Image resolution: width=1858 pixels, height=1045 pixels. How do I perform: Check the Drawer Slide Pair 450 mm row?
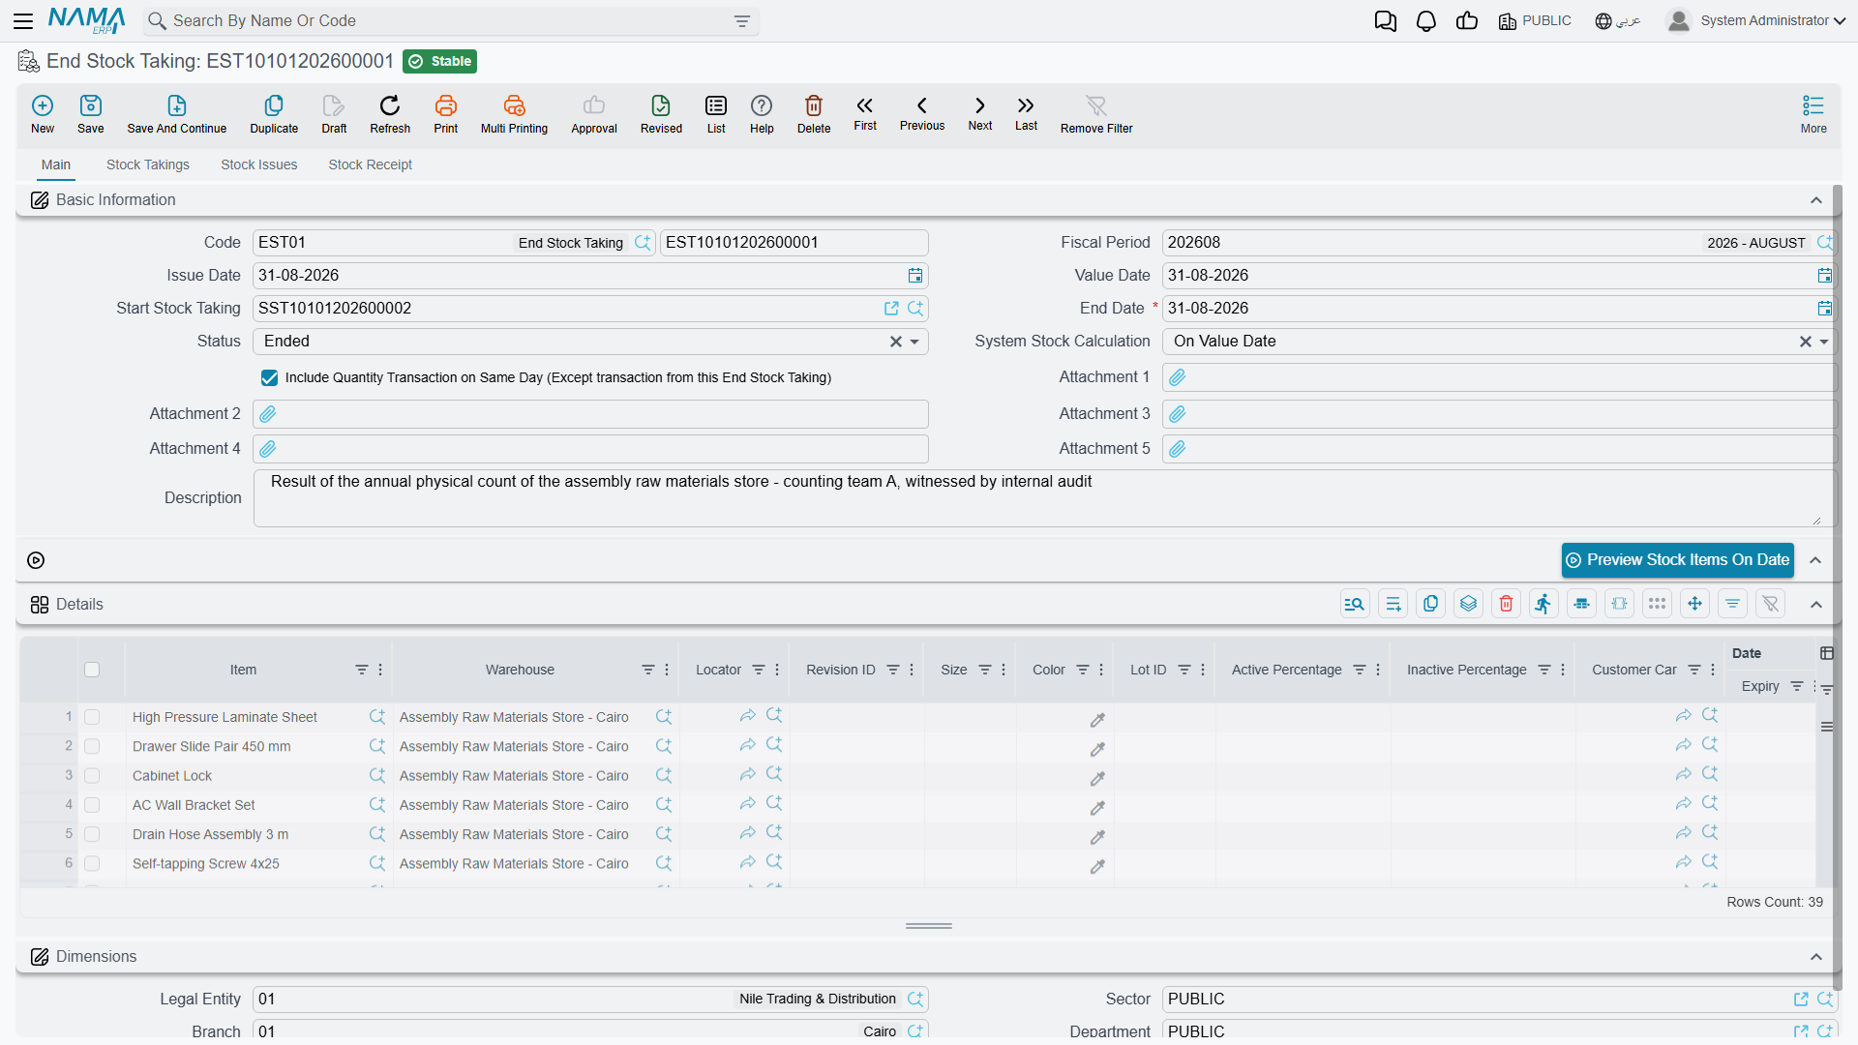pos(92,746)
